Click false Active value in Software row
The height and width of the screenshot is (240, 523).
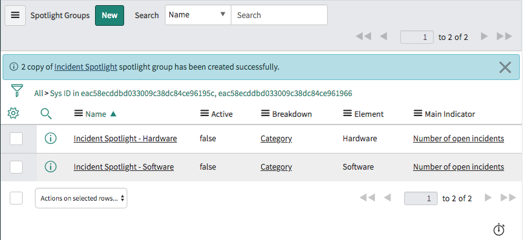pyautogui.click(x=208, y=166)
